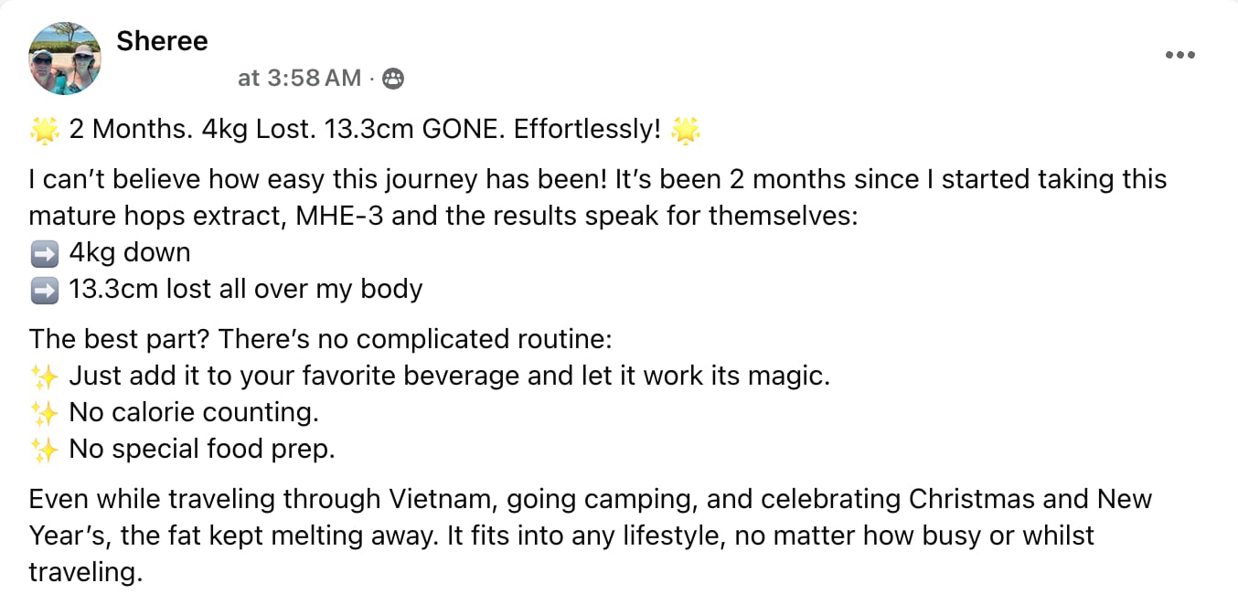Click "The best part?" sentence

[119, 339]
